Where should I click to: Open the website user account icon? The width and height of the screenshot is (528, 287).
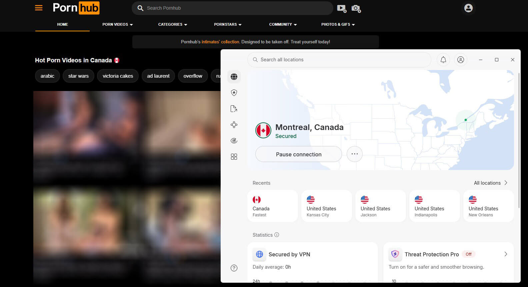[468, 8]
